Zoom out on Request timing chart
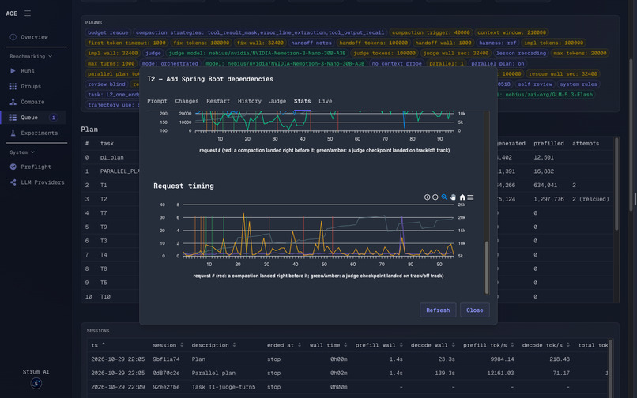The height and width of the screenshot is (398, 637). pyautogui.click(x=435, y=197)
